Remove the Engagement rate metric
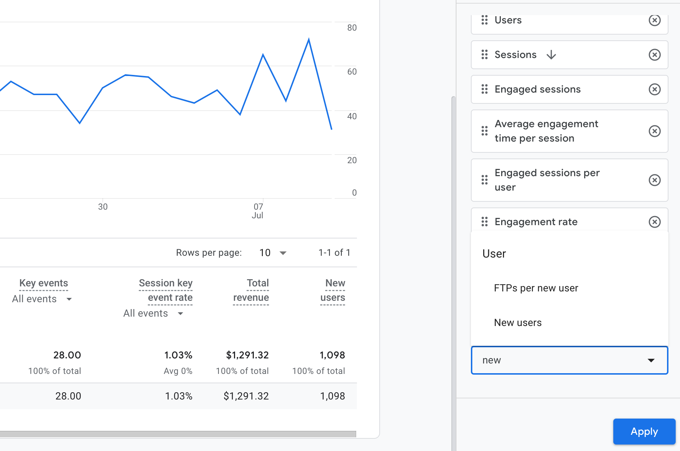 pos(655,222)
